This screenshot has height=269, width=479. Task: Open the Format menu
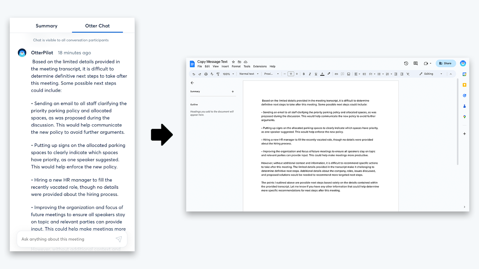(x=236, y=66)
